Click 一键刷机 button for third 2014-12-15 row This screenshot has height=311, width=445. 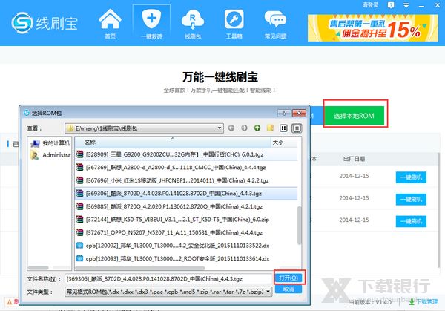[x=411, y=221]
